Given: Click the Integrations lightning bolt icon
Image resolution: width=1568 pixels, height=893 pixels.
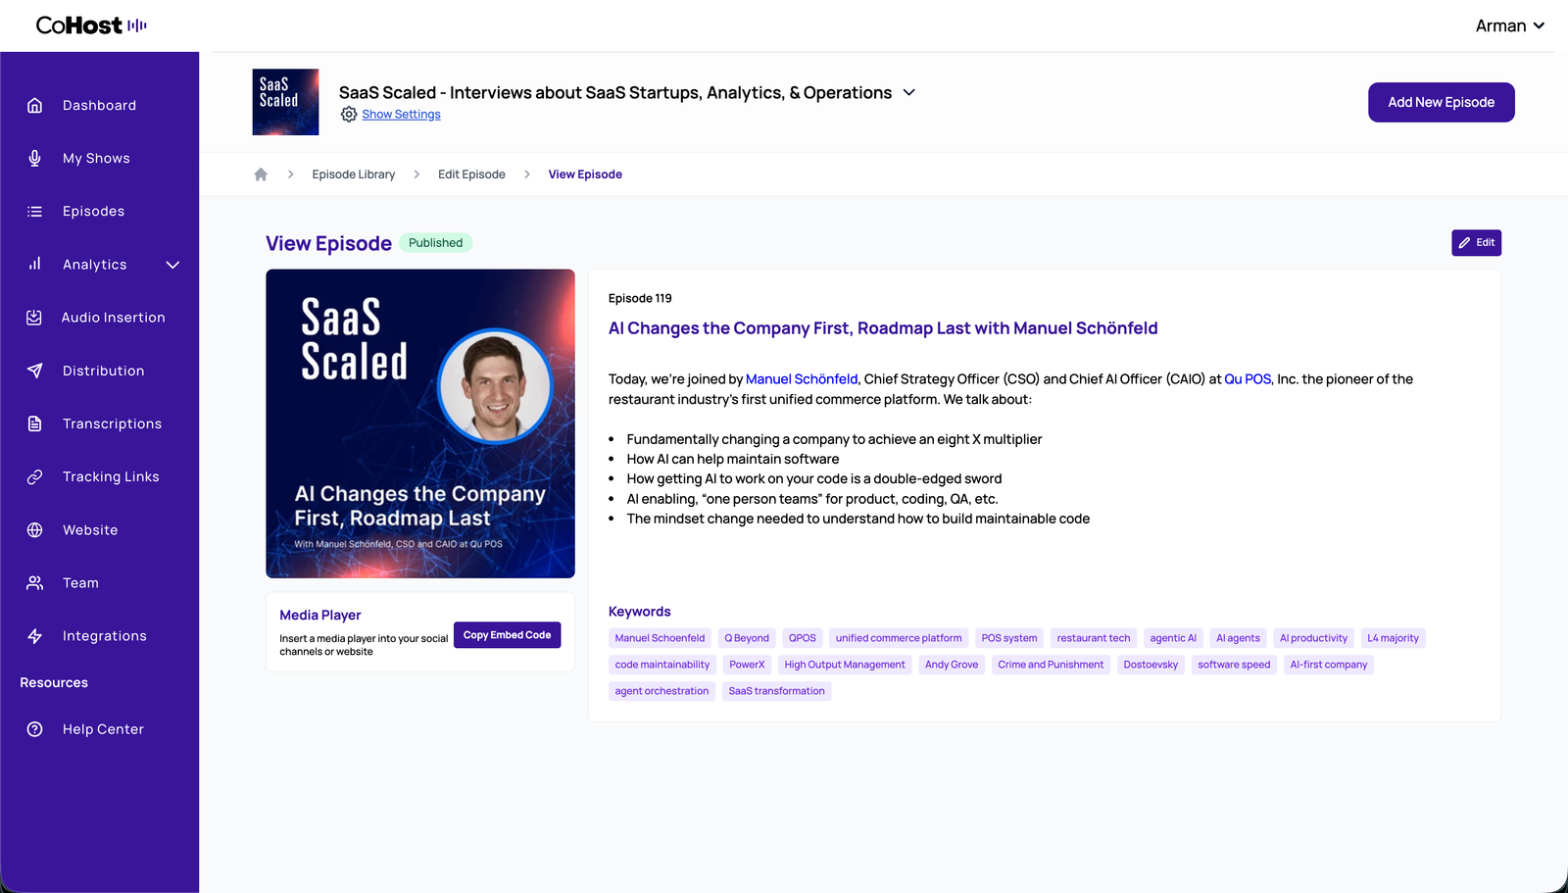Looking at the screenshot, I should [34, 636].
